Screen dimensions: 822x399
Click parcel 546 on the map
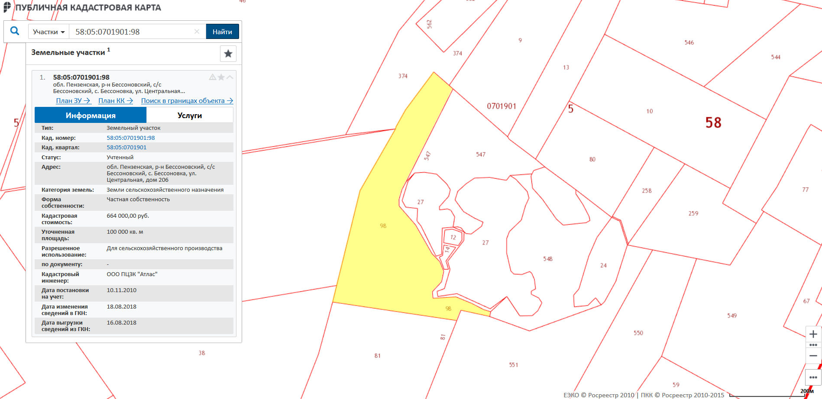click(x=689, y=42)
